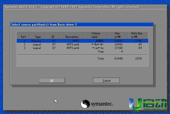
Task: Click the Total data size 2876
Action: point(139,58)
